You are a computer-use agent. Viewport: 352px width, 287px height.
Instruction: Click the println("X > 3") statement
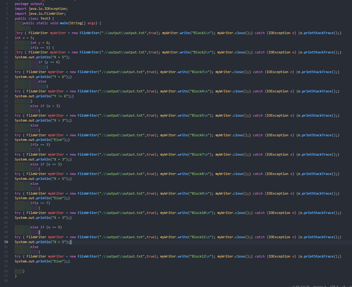[42, 120]
